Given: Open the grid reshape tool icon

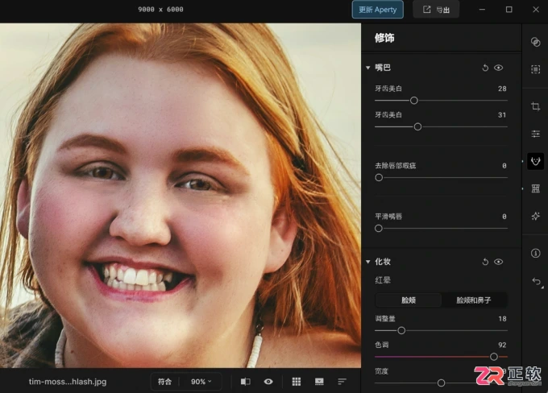Looking at the screenshot, I should click(535, 188).
